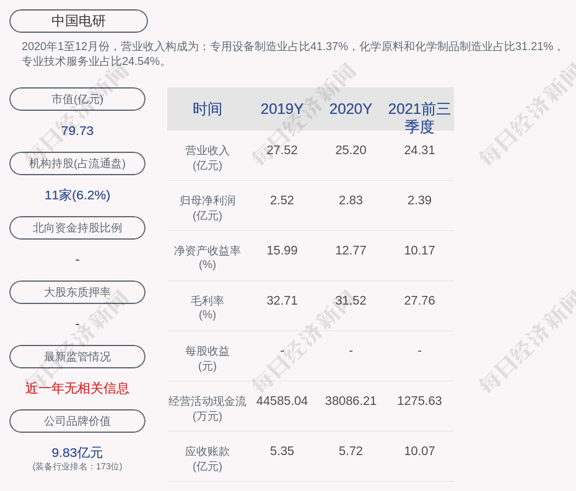576x491 pixels.
Task: Select the revenue value 24.31
Action: [x=419, y=150]
